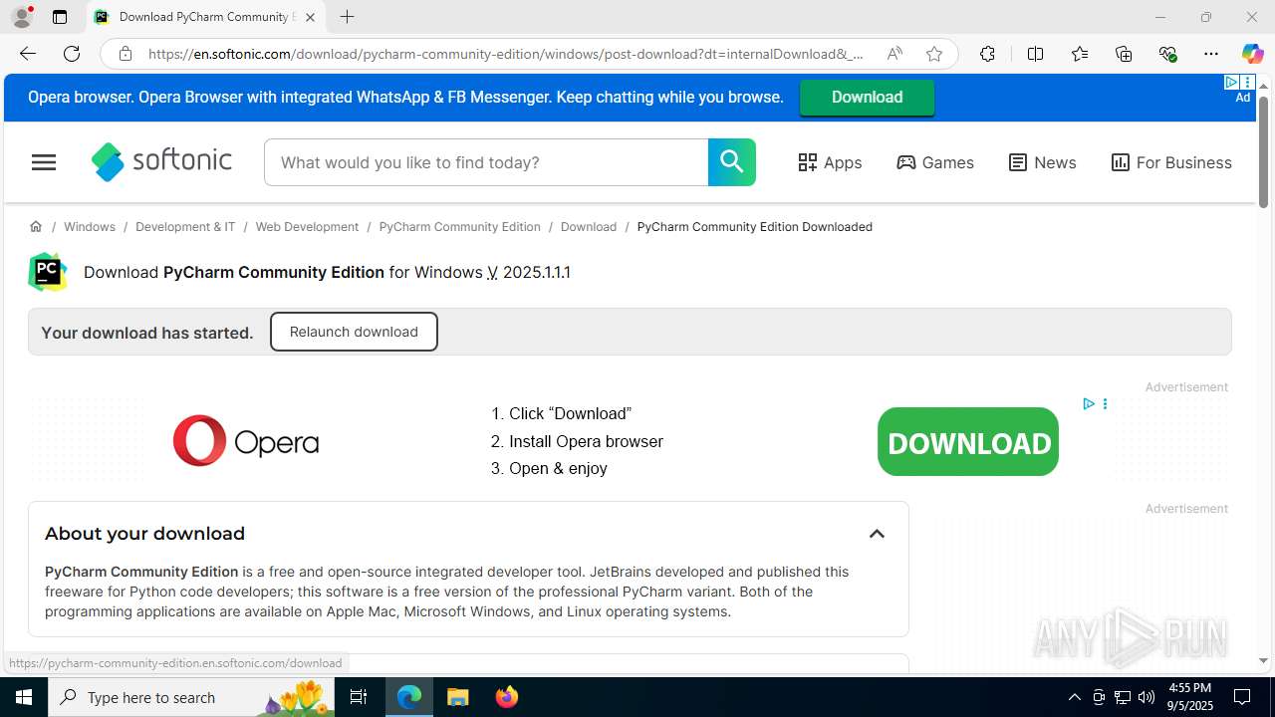Refresh the current page
The width and height of the screenshot is (1275, 717).
72,54
